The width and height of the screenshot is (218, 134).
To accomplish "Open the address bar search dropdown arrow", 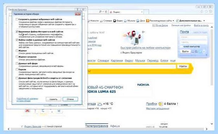I will 103,12.
